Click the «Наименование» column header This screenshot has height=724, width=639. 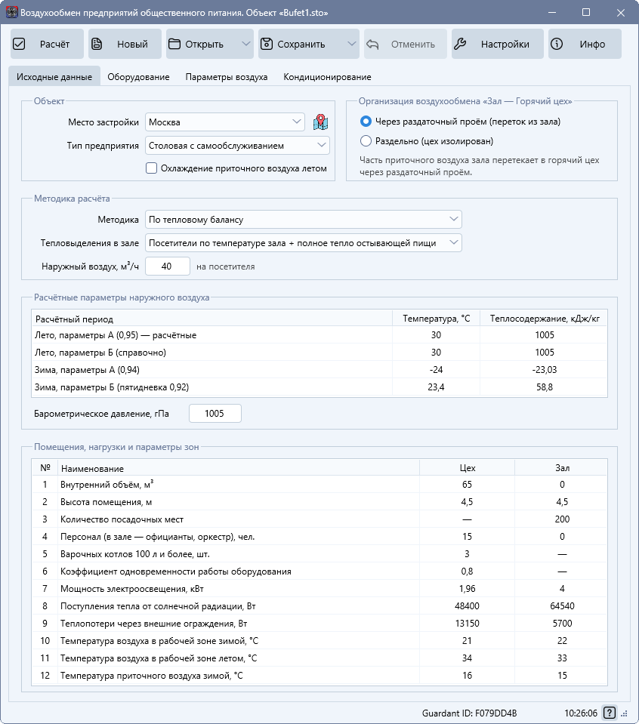click(238, 468)
